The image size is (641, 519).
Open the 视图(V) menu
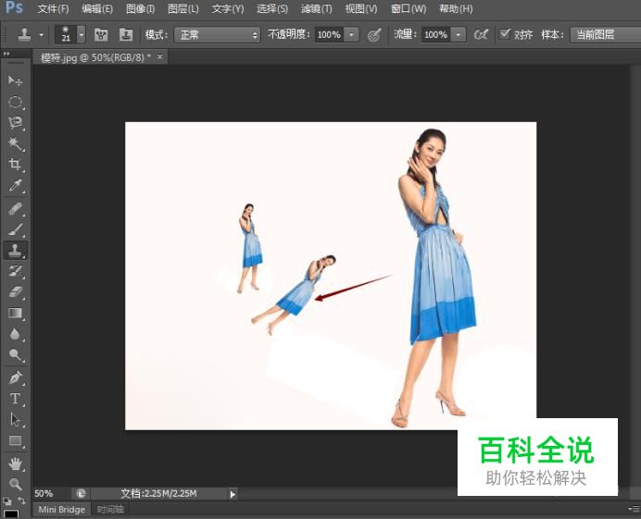[x=360, y=8]
